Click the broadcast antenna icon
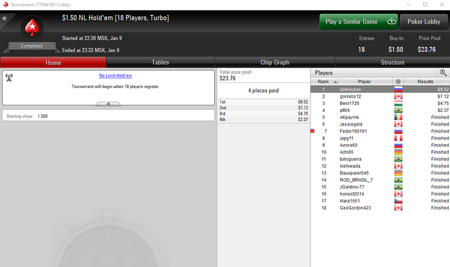450x267 pixels. tap(9, 77)
